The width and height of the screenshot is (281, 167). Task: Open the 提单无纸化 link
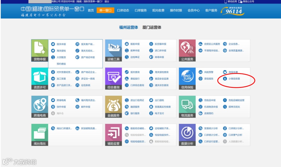(x=234, y=107)
